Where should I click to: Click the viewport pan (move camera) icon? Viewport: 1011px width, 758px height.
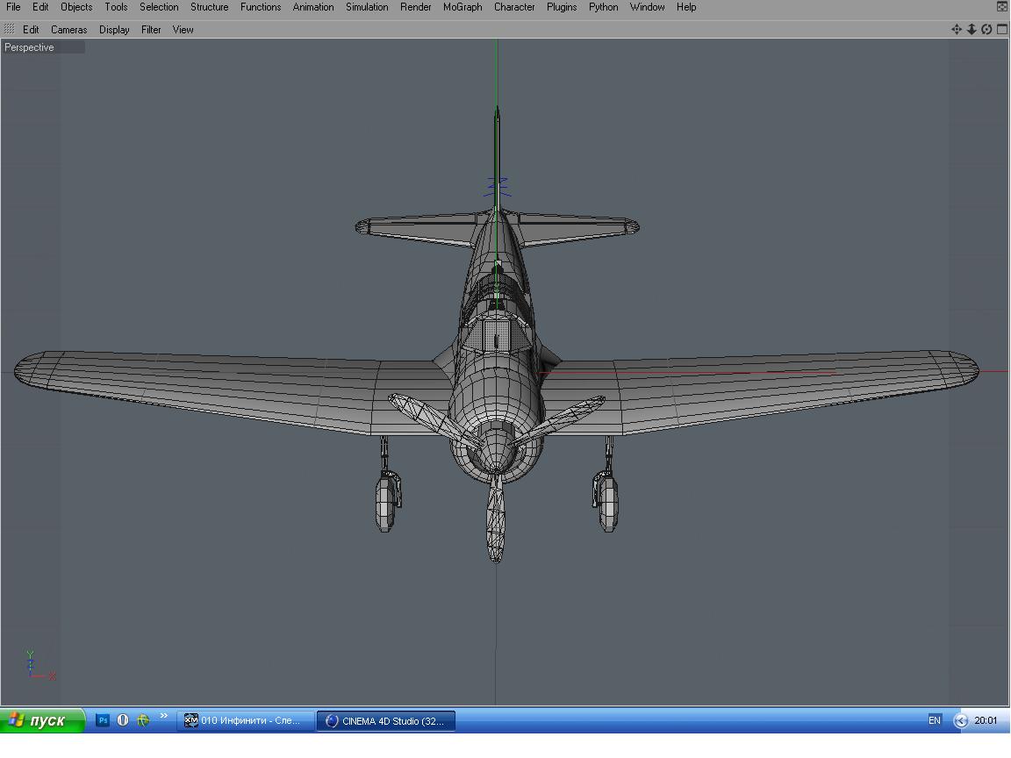[957, 29]
